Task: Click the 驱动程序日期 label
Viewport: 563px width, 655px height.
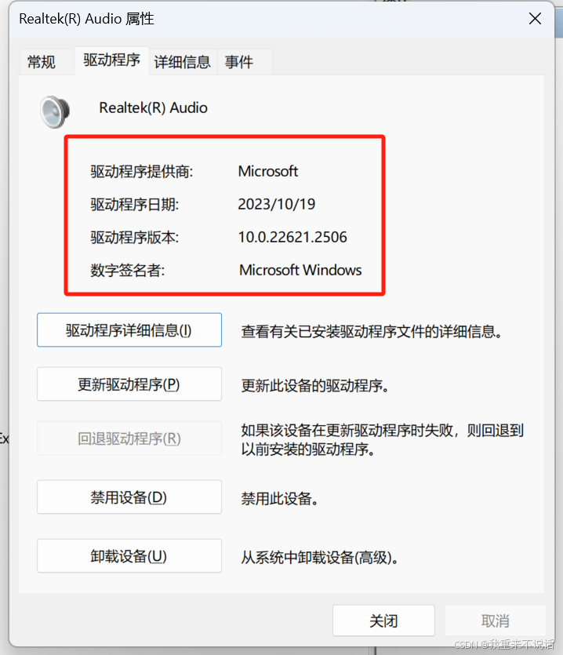Action: [135, 204]
